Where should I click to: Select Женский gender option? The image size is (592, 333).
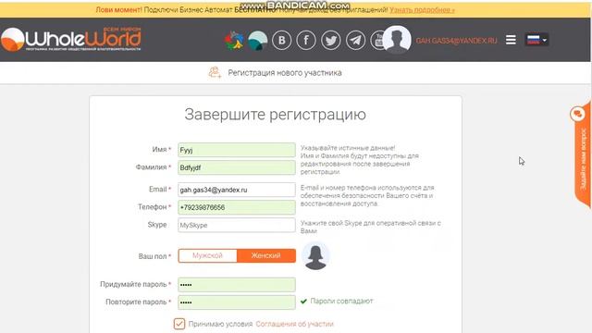(266, 255)
